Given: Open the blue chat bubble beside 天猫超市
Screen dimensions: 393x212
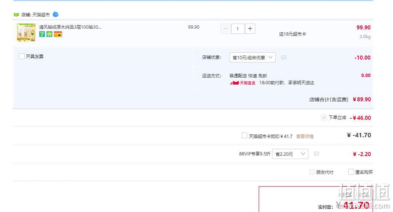Looking at the screenshot, I should 56,15.
